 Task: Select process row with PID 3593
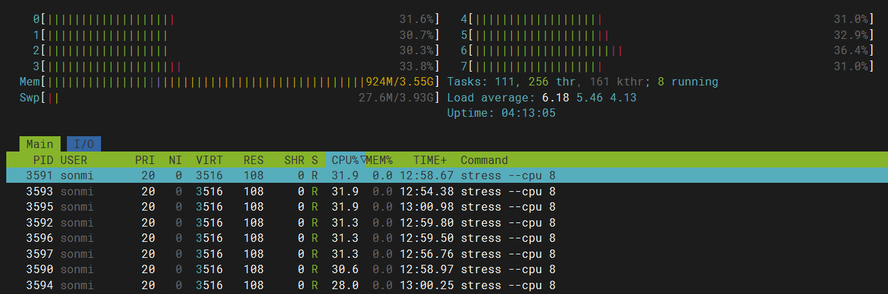pos(279,191)
